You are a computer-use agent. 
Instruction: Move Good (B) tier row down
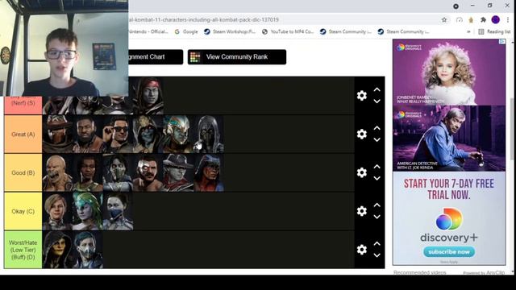coord(377,178)
